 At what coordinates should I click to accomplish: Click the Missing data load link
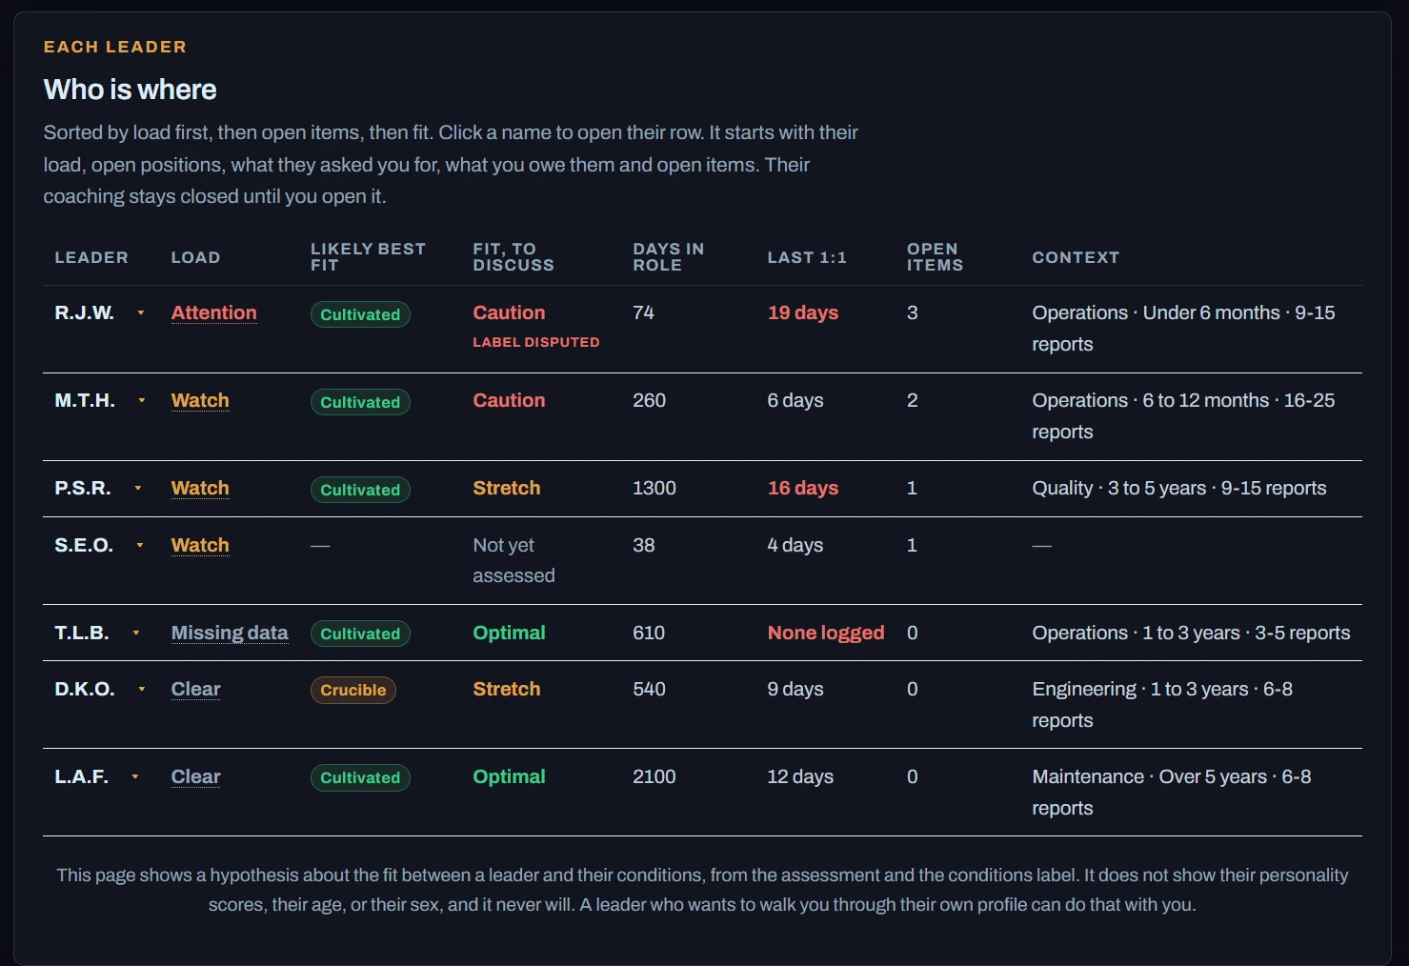pos(230,633)
